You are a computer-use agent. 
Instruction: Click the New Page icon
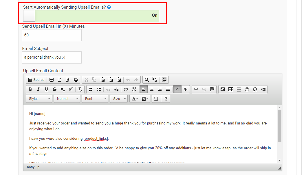pos(60,80)
